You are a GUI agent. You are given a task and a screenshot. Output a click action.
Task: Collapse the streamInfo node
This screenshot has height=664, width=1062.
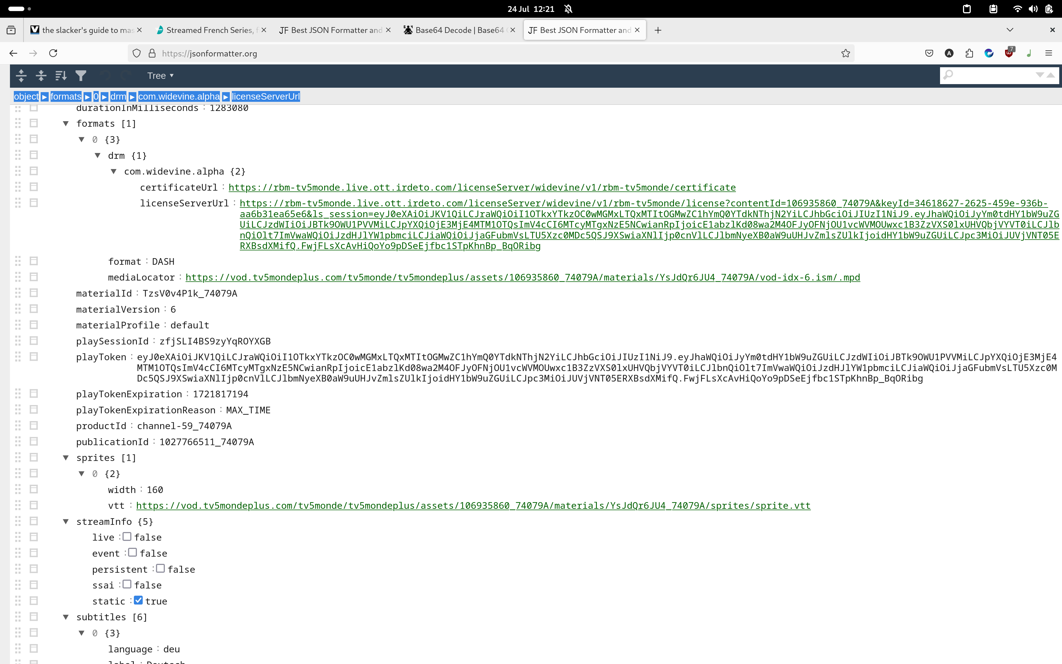click(x=66, y=521)
